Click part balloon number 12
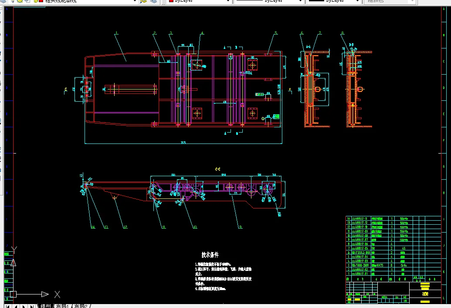This screenshot has height=308, width=451. tap(125, 227)
